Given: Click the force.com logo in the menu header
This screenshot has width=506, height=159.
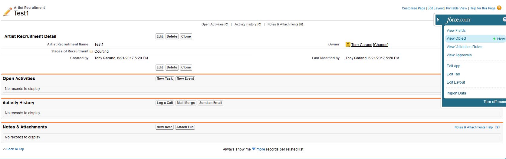Looking at the screenshot, I should (x=458, y=20).
